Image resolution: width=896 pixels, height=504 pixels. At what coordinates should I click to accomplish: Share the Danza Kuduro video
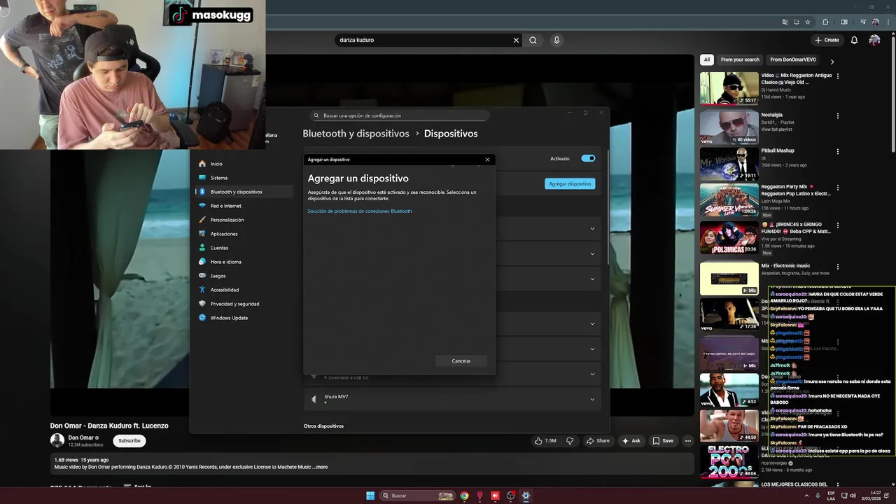pyautogui.click(x=598, y=441)
